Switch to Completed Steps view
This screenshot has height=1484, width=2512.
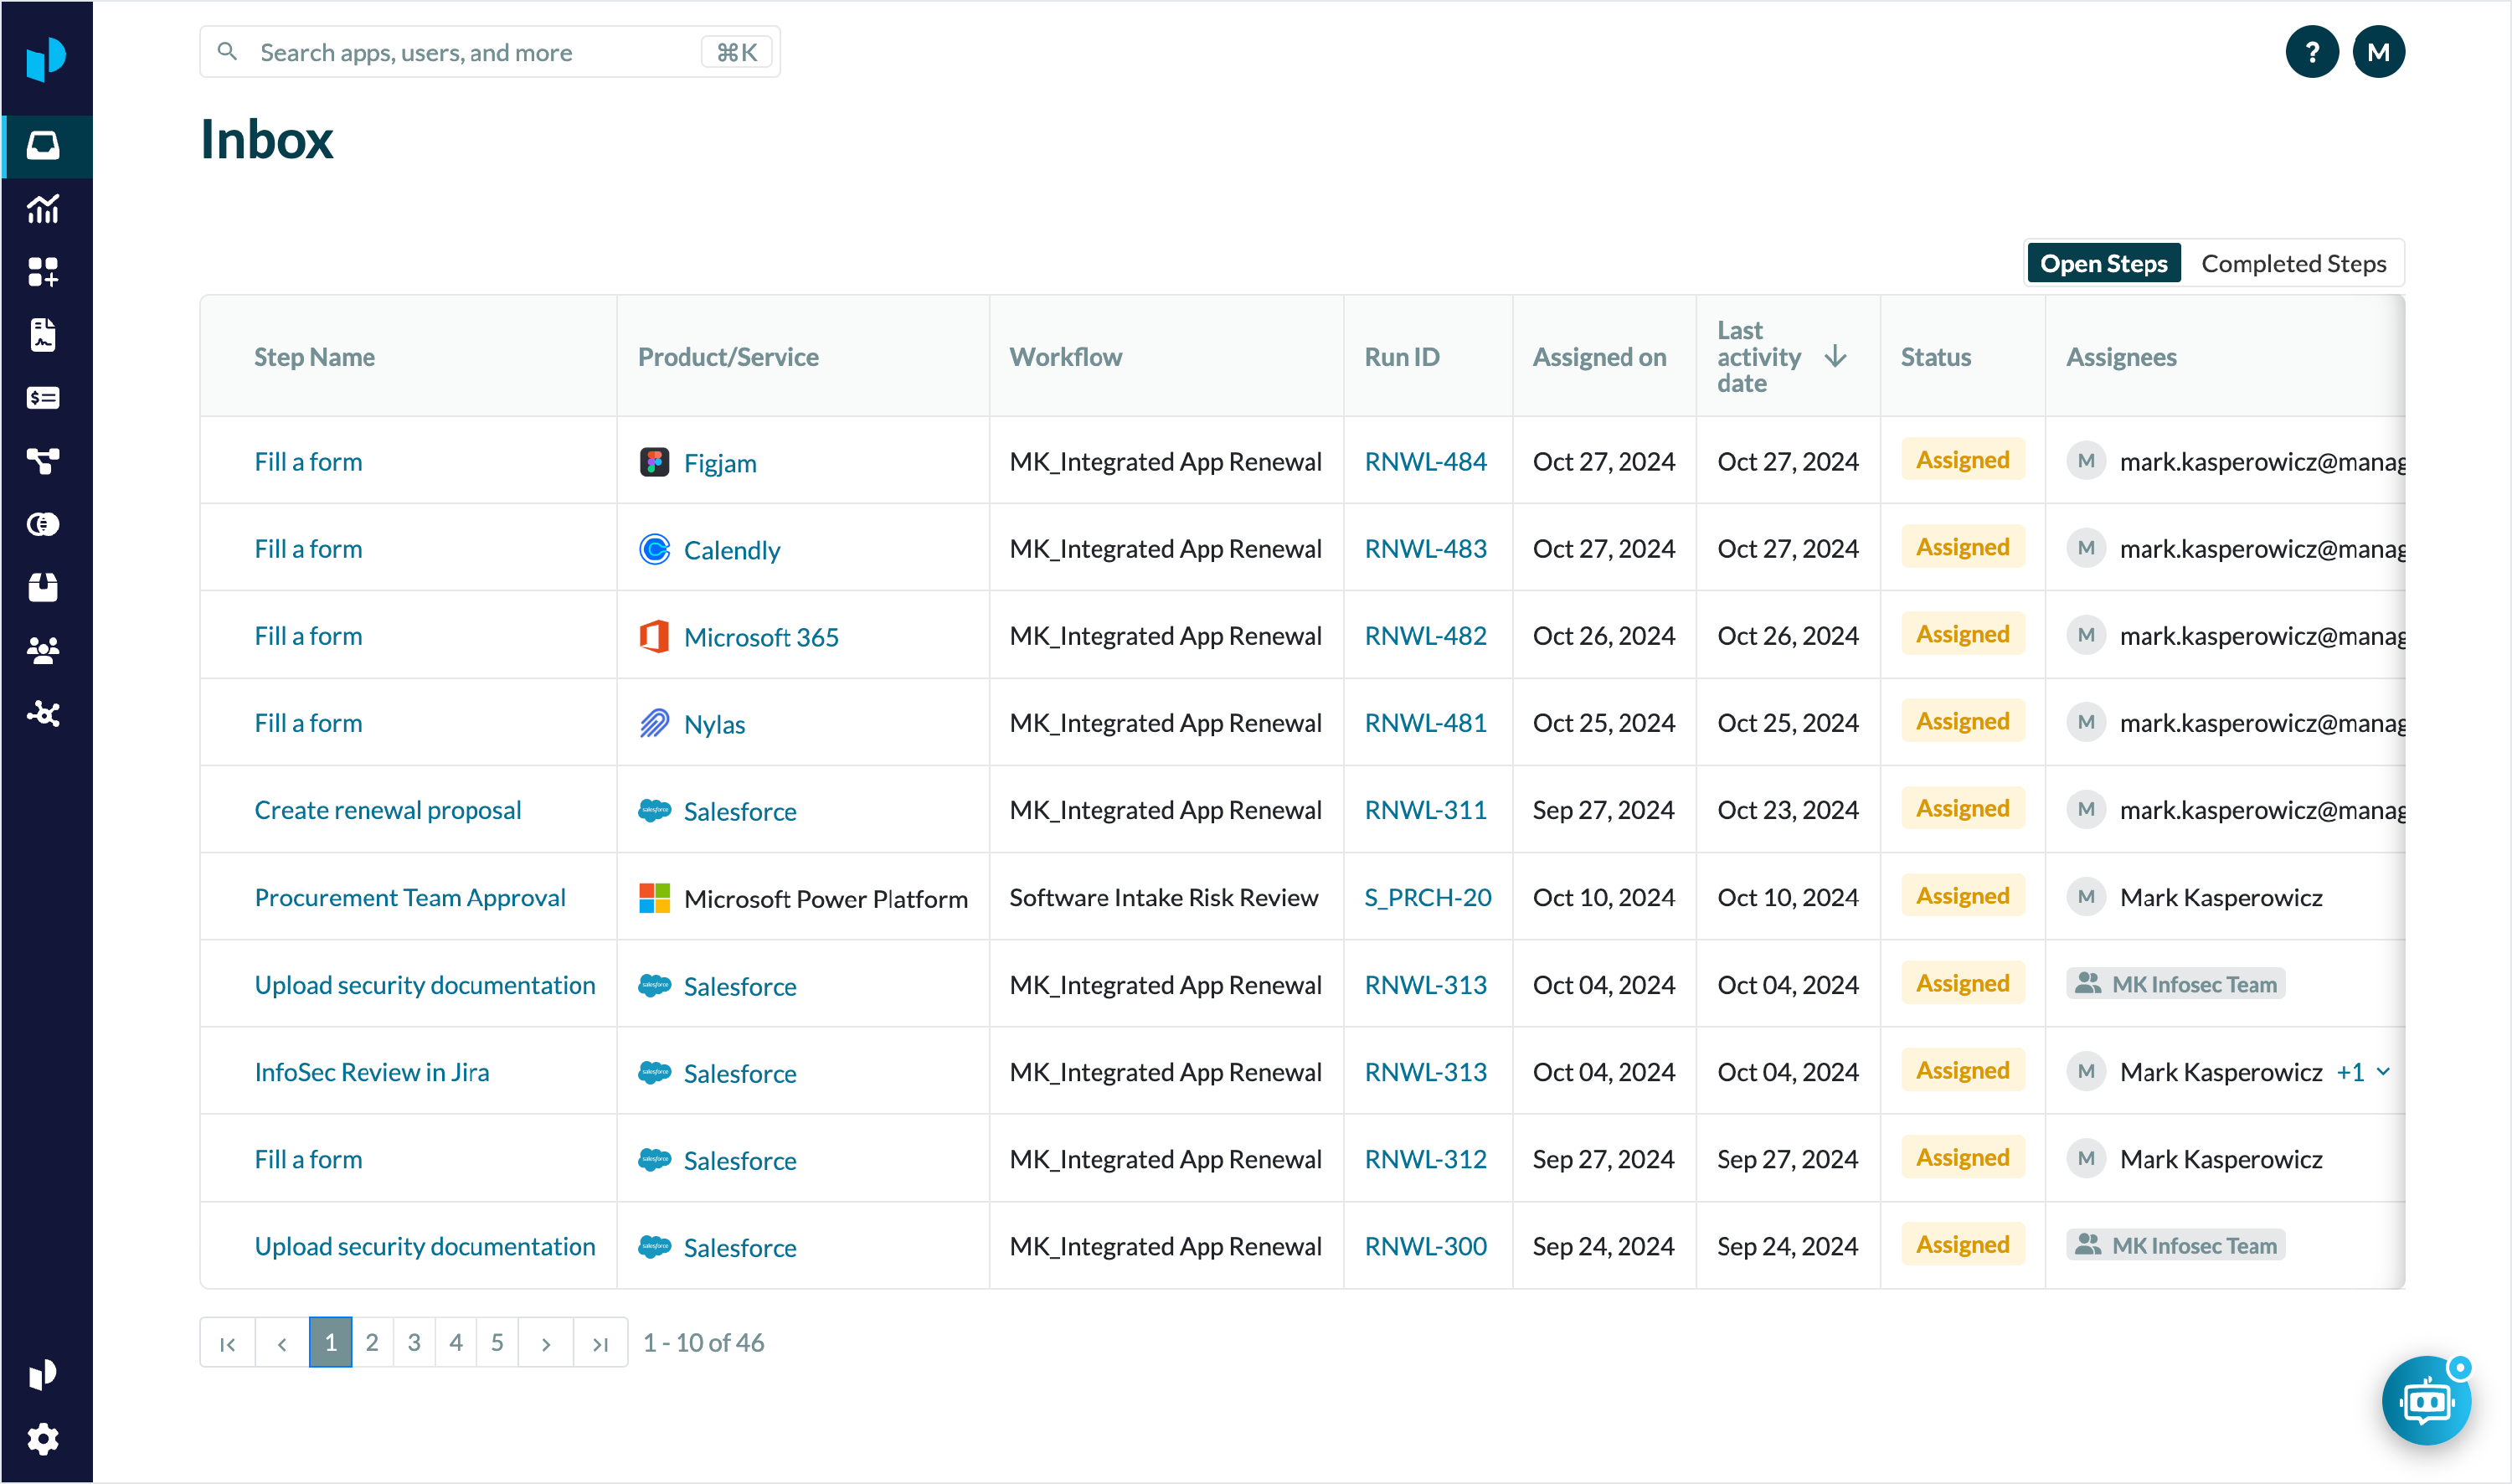(x=2293, y=264)
